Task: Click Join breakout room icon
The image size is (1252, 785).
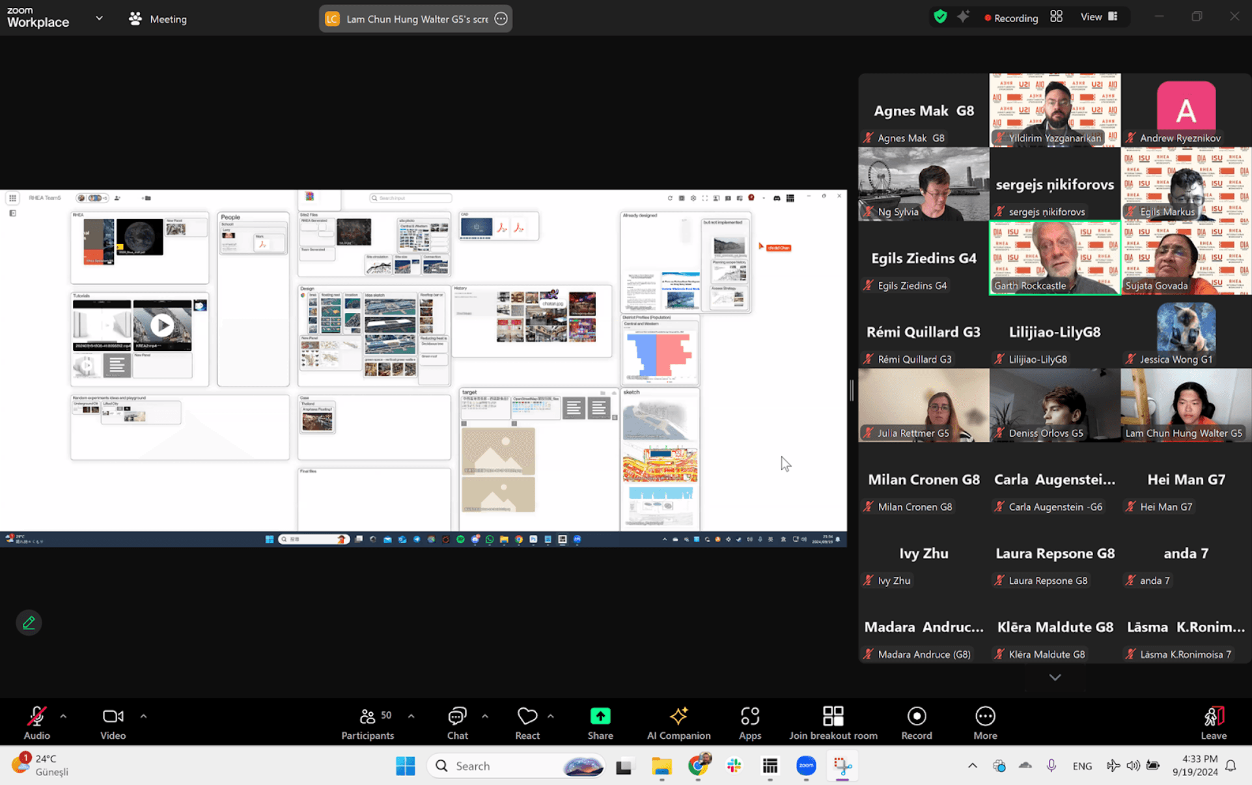Action: (x=833, y=717)
